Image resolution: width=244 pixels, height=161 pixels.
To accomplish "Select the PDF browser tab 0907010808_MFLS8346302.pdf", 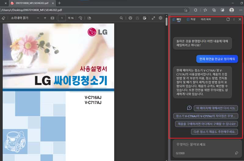I will [x=32, y=3].
